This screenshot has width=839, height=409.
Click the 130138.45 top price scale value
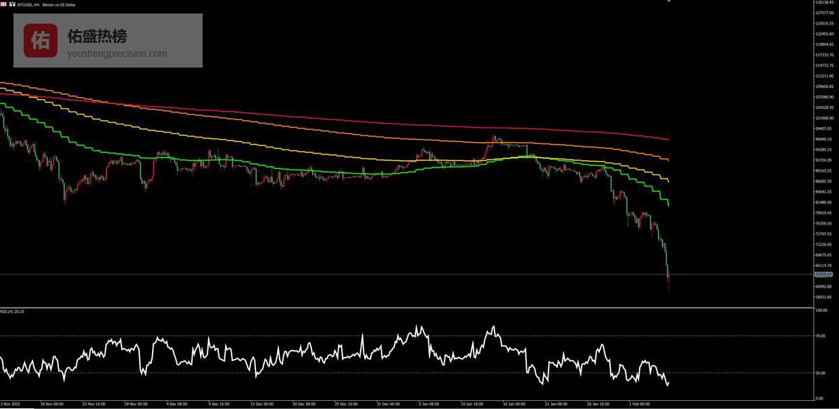click(x=824, y=3)
